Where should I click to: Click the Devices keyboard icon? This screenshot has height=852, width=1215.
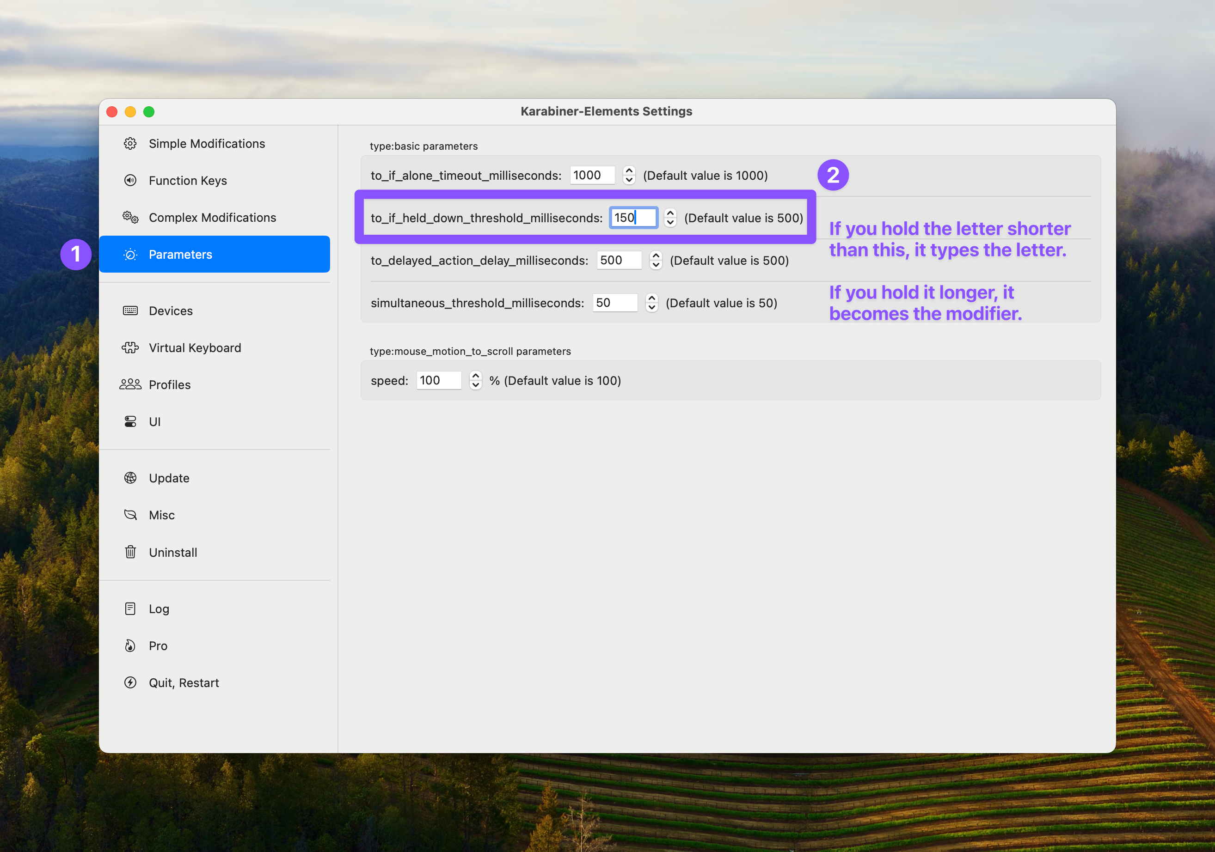pos(130,310)
